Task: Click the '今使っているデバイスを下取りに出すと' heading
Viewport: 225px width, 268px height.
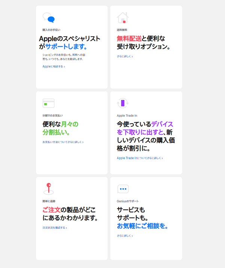Action: point(145,128)
